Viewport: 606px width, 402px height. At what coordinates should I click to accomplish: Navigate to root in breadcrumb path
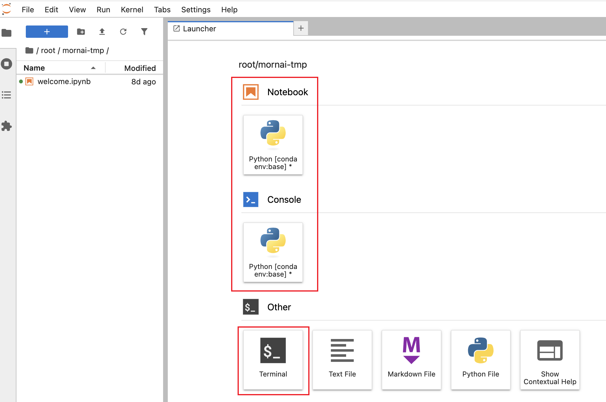pyautogui.click(x=48, y=50)
